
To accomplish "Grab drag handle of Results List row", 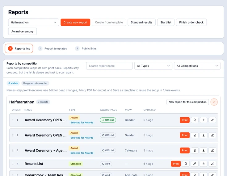I will 13,164.
